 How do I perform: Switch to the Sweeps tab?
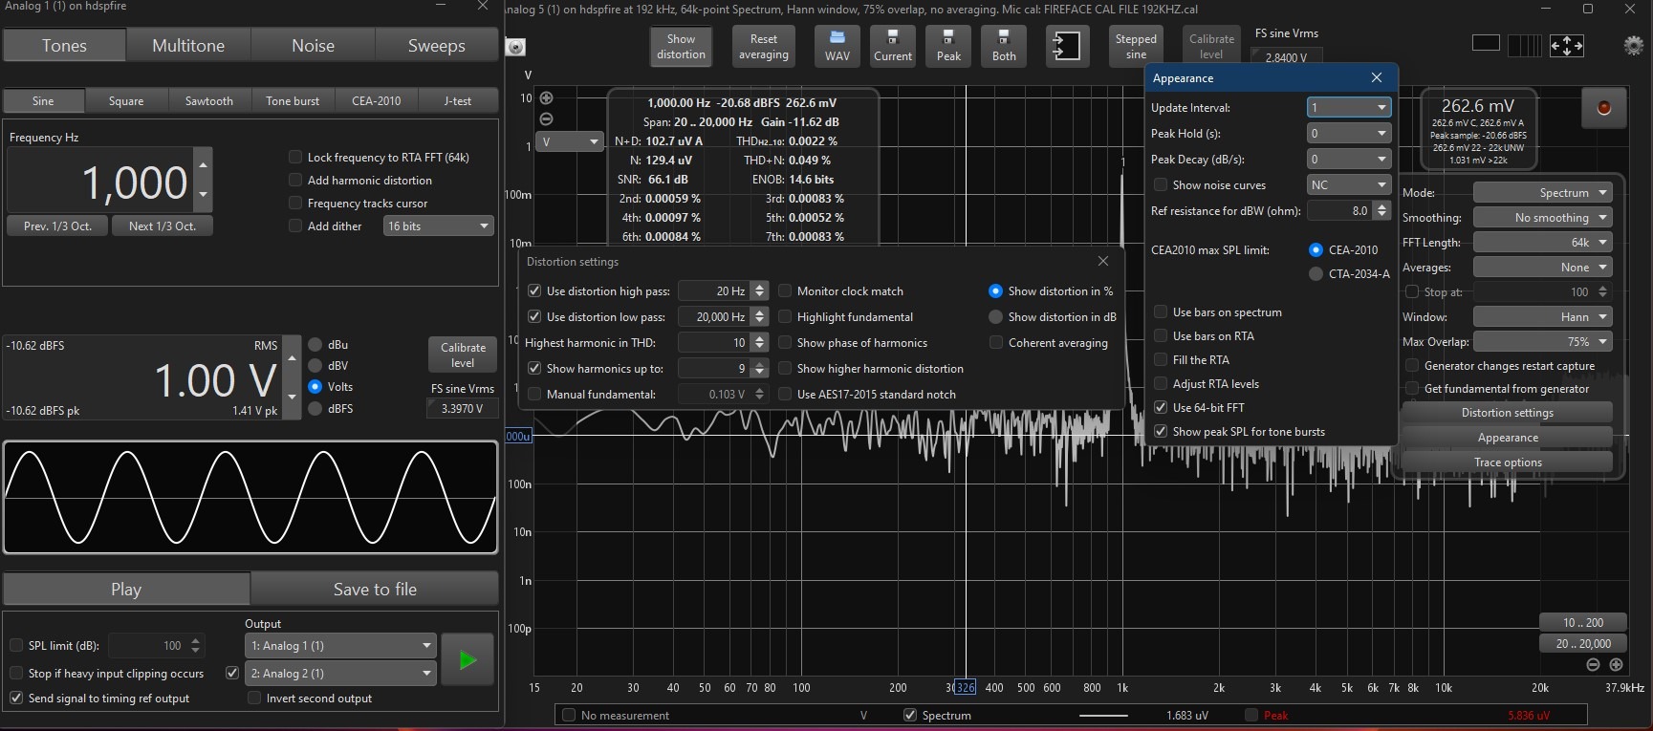pos(437,45)
